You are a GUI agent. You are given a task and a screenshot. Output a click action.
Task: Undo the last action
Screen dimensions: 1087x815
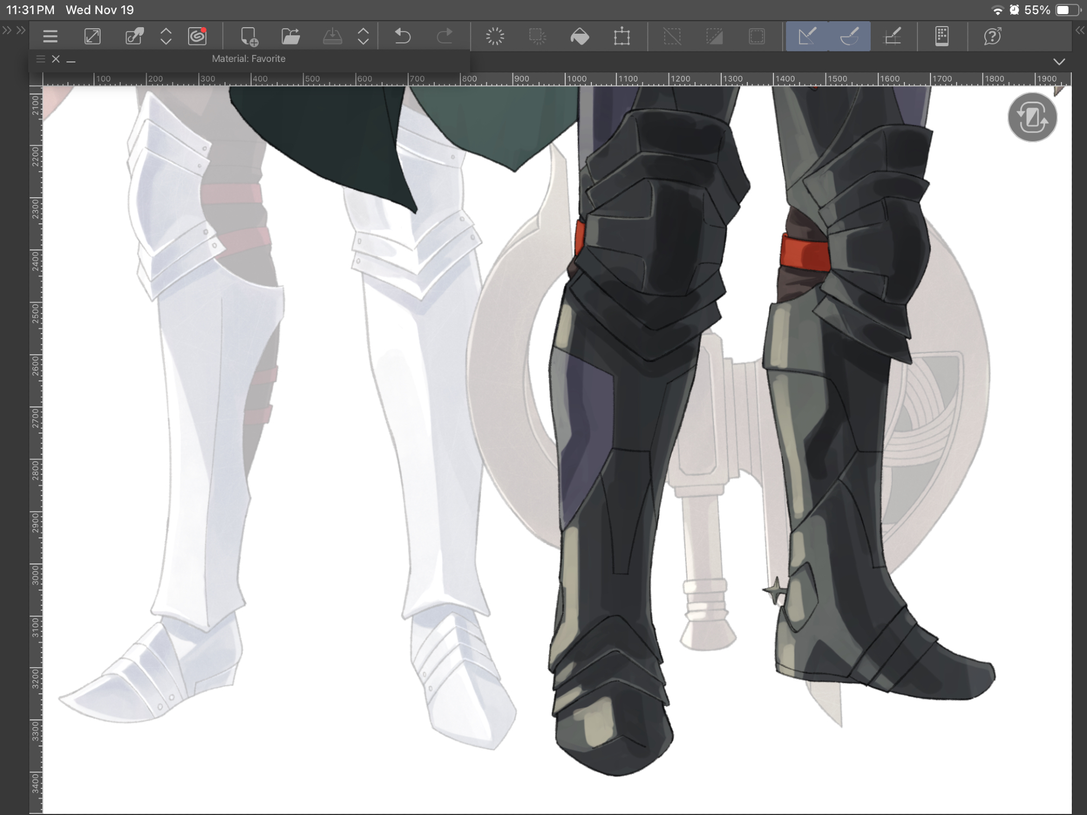(402, 36)
